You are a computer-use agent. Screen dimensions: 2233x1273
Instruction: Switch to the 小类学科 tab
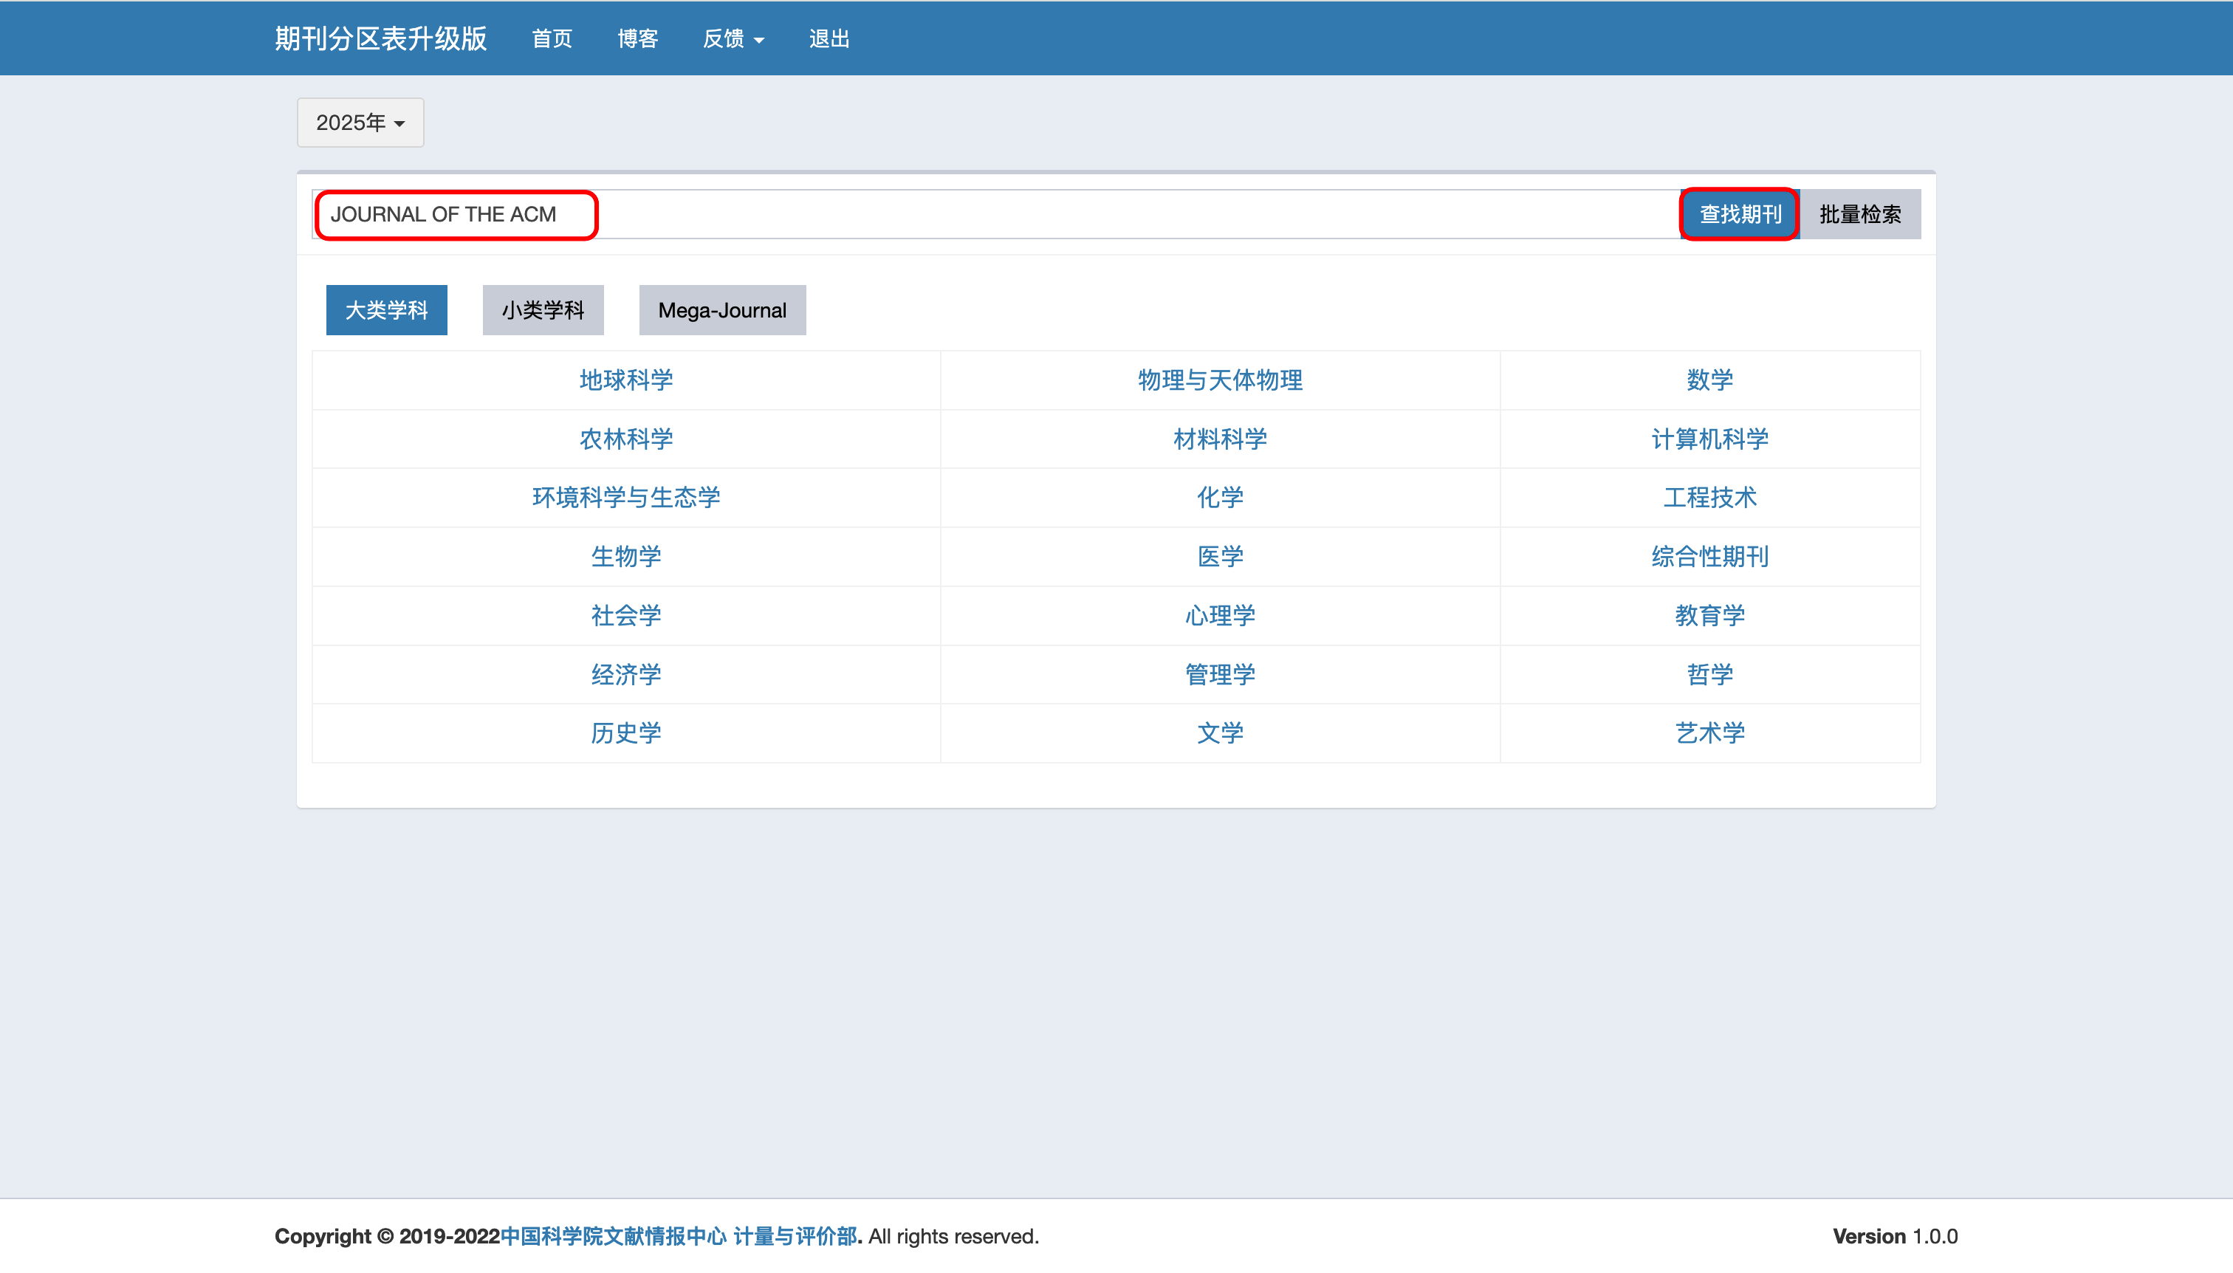[x=542, y=310]
